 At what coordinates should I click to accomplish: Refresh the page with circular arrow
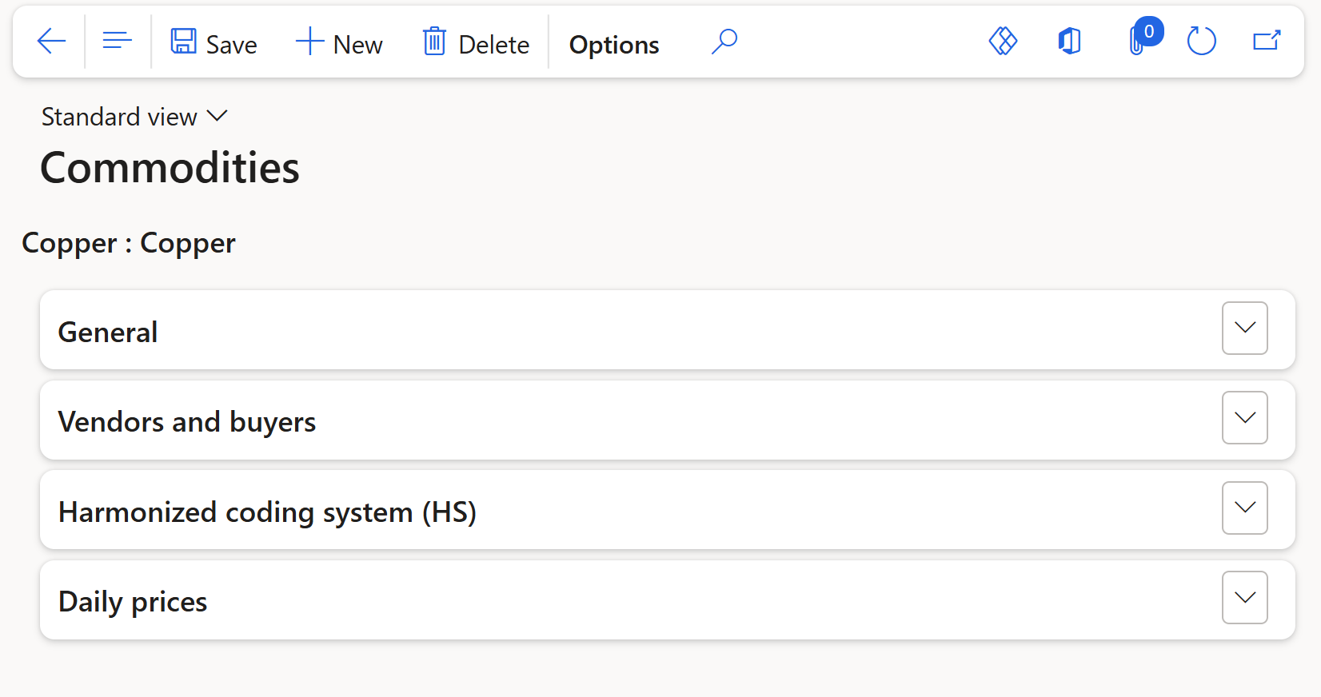click(1201, 41)
